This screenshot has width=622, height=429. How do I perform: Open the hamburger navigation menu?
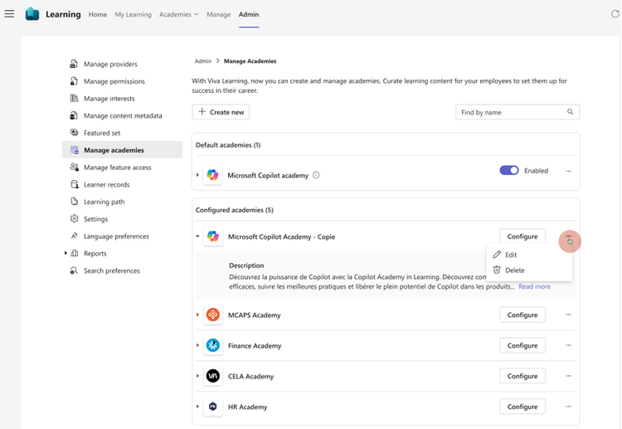click(x=9, y=14)
